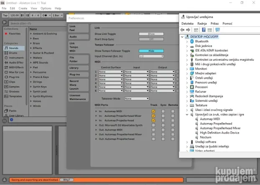Toggle Show Tempo Follower Hide button
This screenshot has width=260, height=185.
point(151,51)
